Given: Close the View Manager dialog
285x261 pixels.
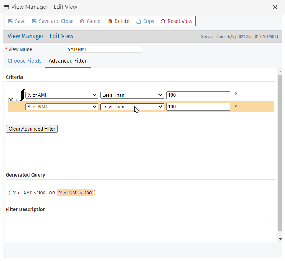Looking at the screenshot, I should tap(275, 7).
